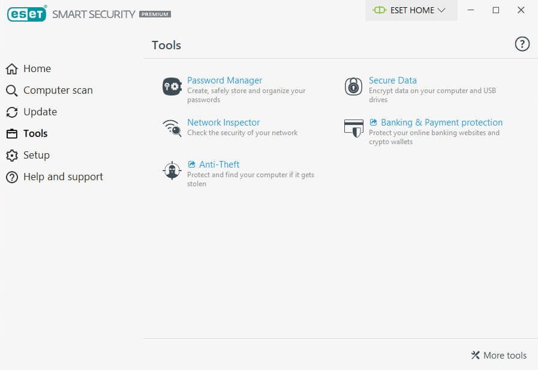Viewport: 538px width, 370px height.
Task: Go to the Home section
Action: point(37,68)
